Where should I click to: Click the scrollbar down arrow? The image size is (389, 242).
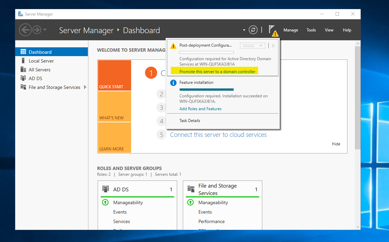click(358, 227)
